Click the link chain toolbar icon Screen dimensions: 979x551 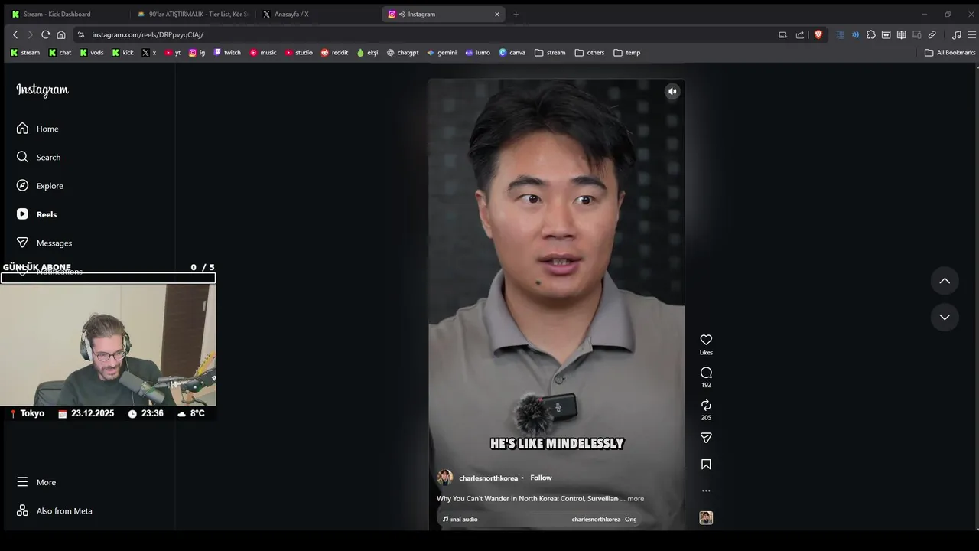point(932,34)
